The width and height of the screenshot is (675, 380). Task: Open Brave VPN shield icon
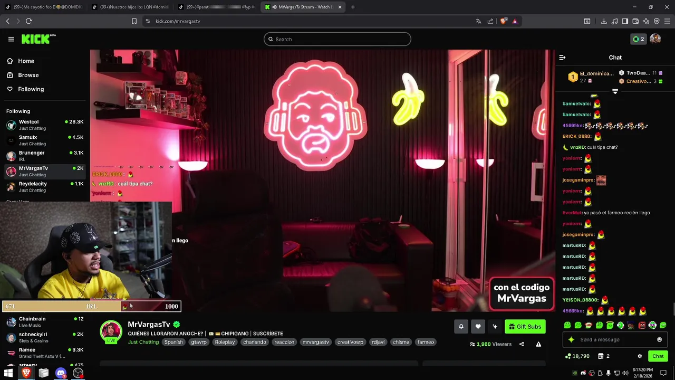pos(657,21)
